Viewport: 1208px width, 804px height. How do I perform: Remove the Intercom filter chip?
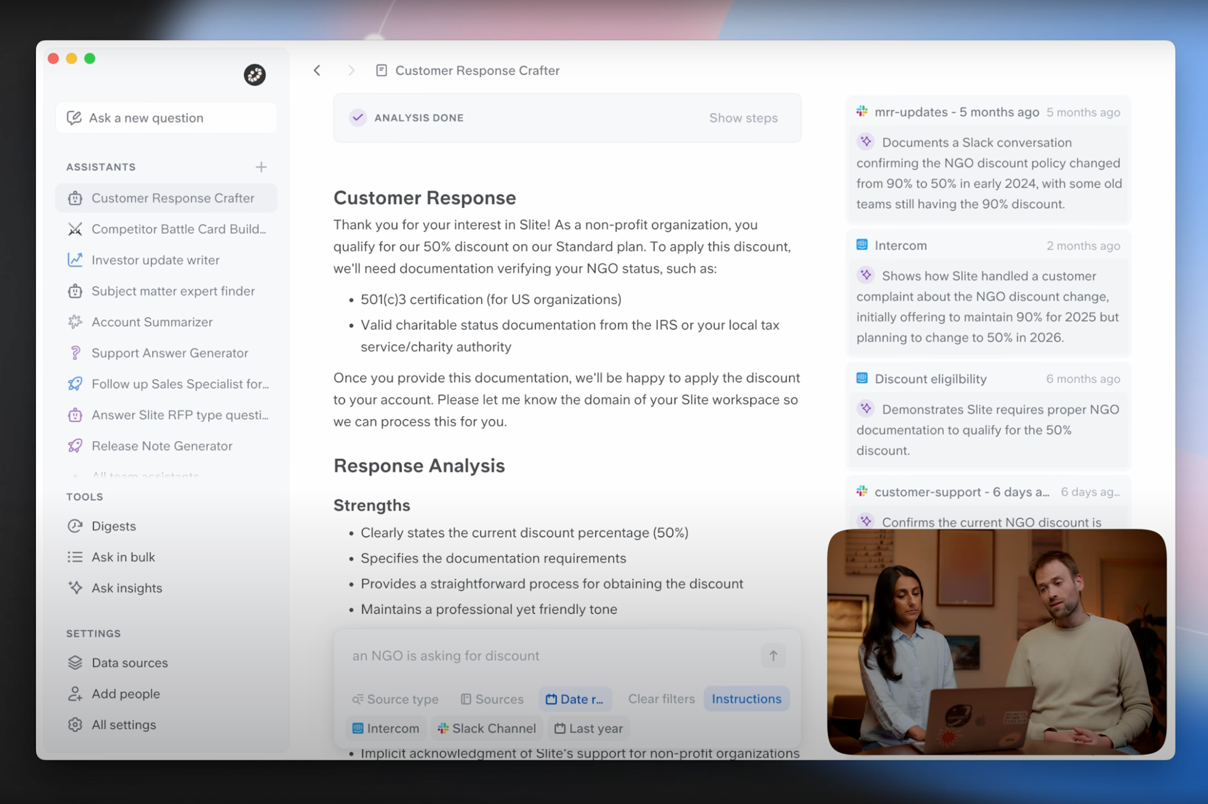[x=386, y=728]
